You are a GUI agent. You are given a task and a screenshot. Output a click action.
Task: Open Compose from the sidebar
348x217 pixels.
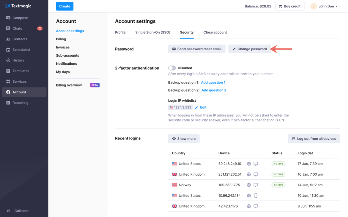(20, 18)
